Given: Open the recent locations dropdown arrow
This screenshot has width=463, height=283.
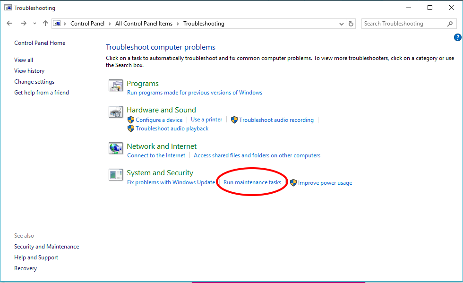Looking at the screenshot, I should 34,24.
